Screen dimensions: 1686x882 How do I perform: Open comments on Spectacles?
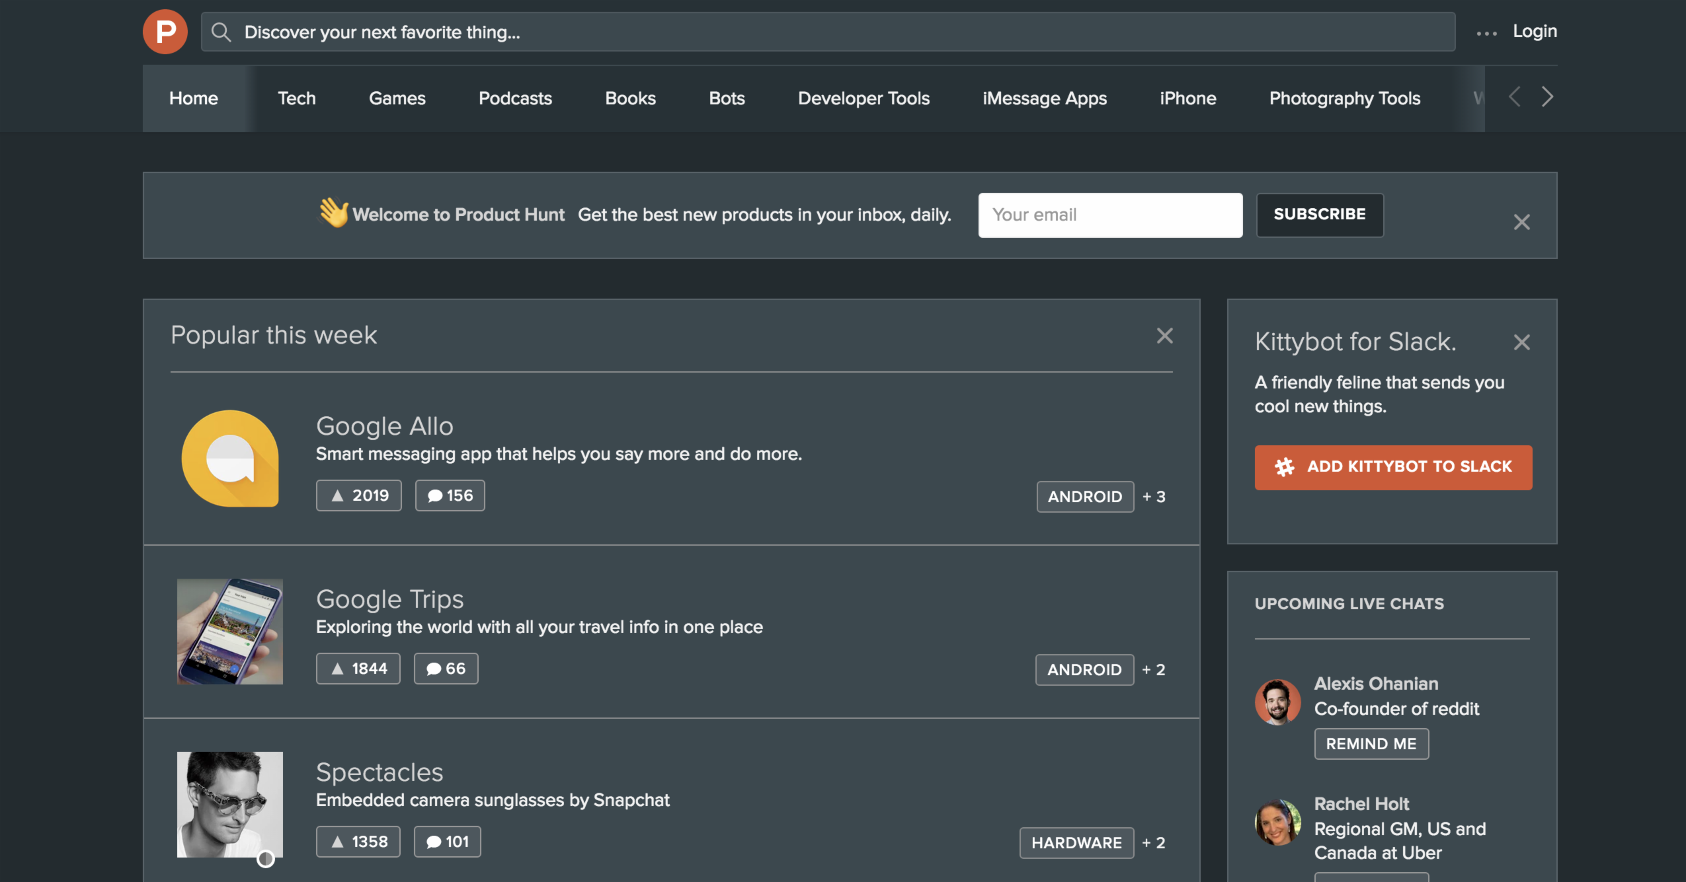tap(447, 841)
